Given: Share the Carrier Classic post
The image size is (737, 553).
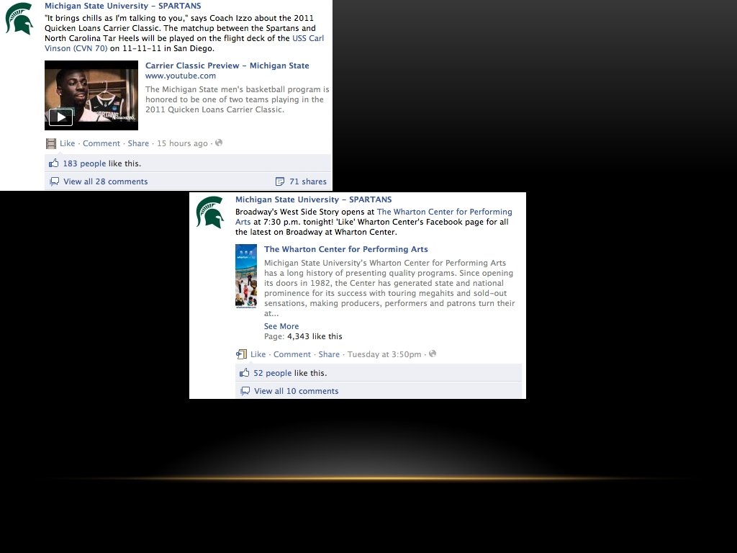Looking at the screenshot, I should [138, 143].
